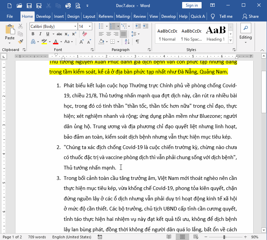Switch to the Layout tab
267x240 pixels.
coord(89,16)
